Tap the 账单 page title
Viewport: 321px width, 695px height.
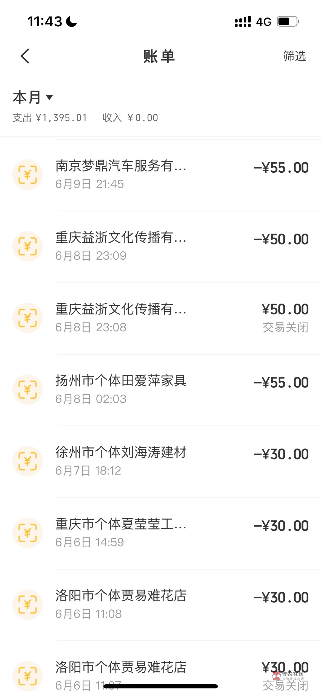[159, 56]
